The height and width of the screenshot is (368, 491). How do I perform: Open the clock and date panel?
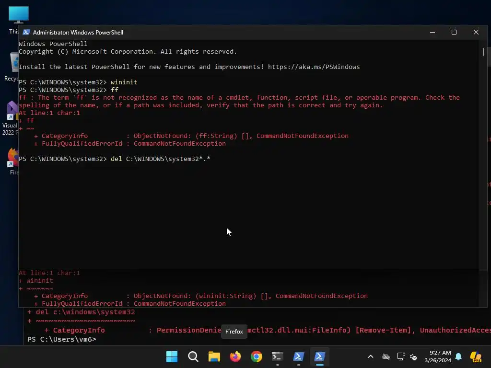(x=438, y=356)
